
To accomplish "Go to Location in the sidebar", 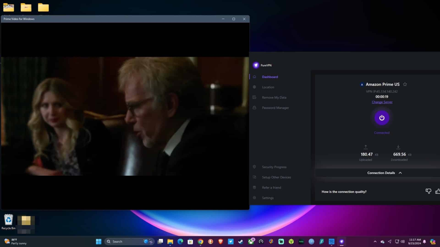I will [268, 87].
